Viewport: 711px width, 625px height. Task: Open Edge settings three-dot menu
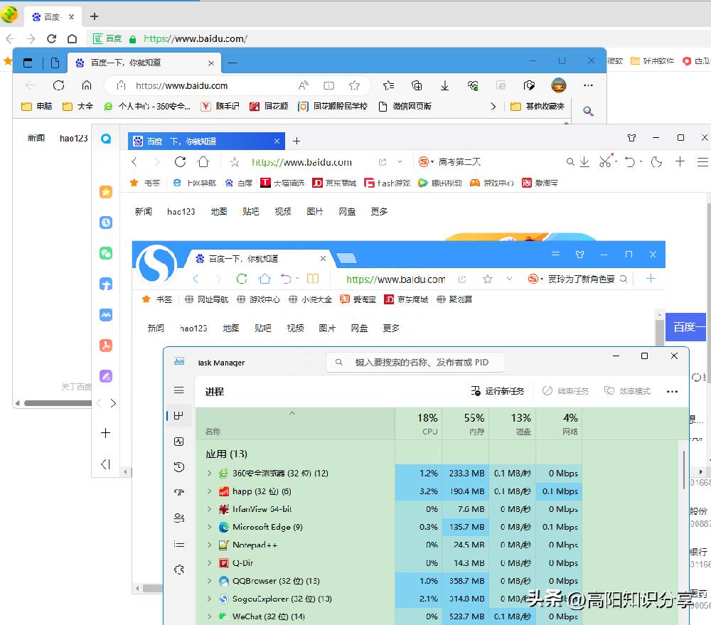coord(588,85)
